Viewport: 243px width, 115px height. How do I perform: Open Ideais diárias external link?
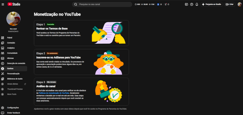click(x=14, y=84)
